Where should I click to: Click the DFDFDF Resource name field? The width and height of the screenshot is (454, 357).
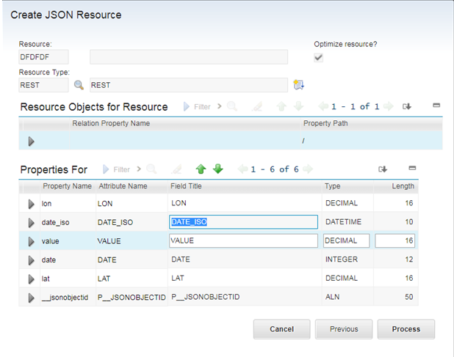43,57
